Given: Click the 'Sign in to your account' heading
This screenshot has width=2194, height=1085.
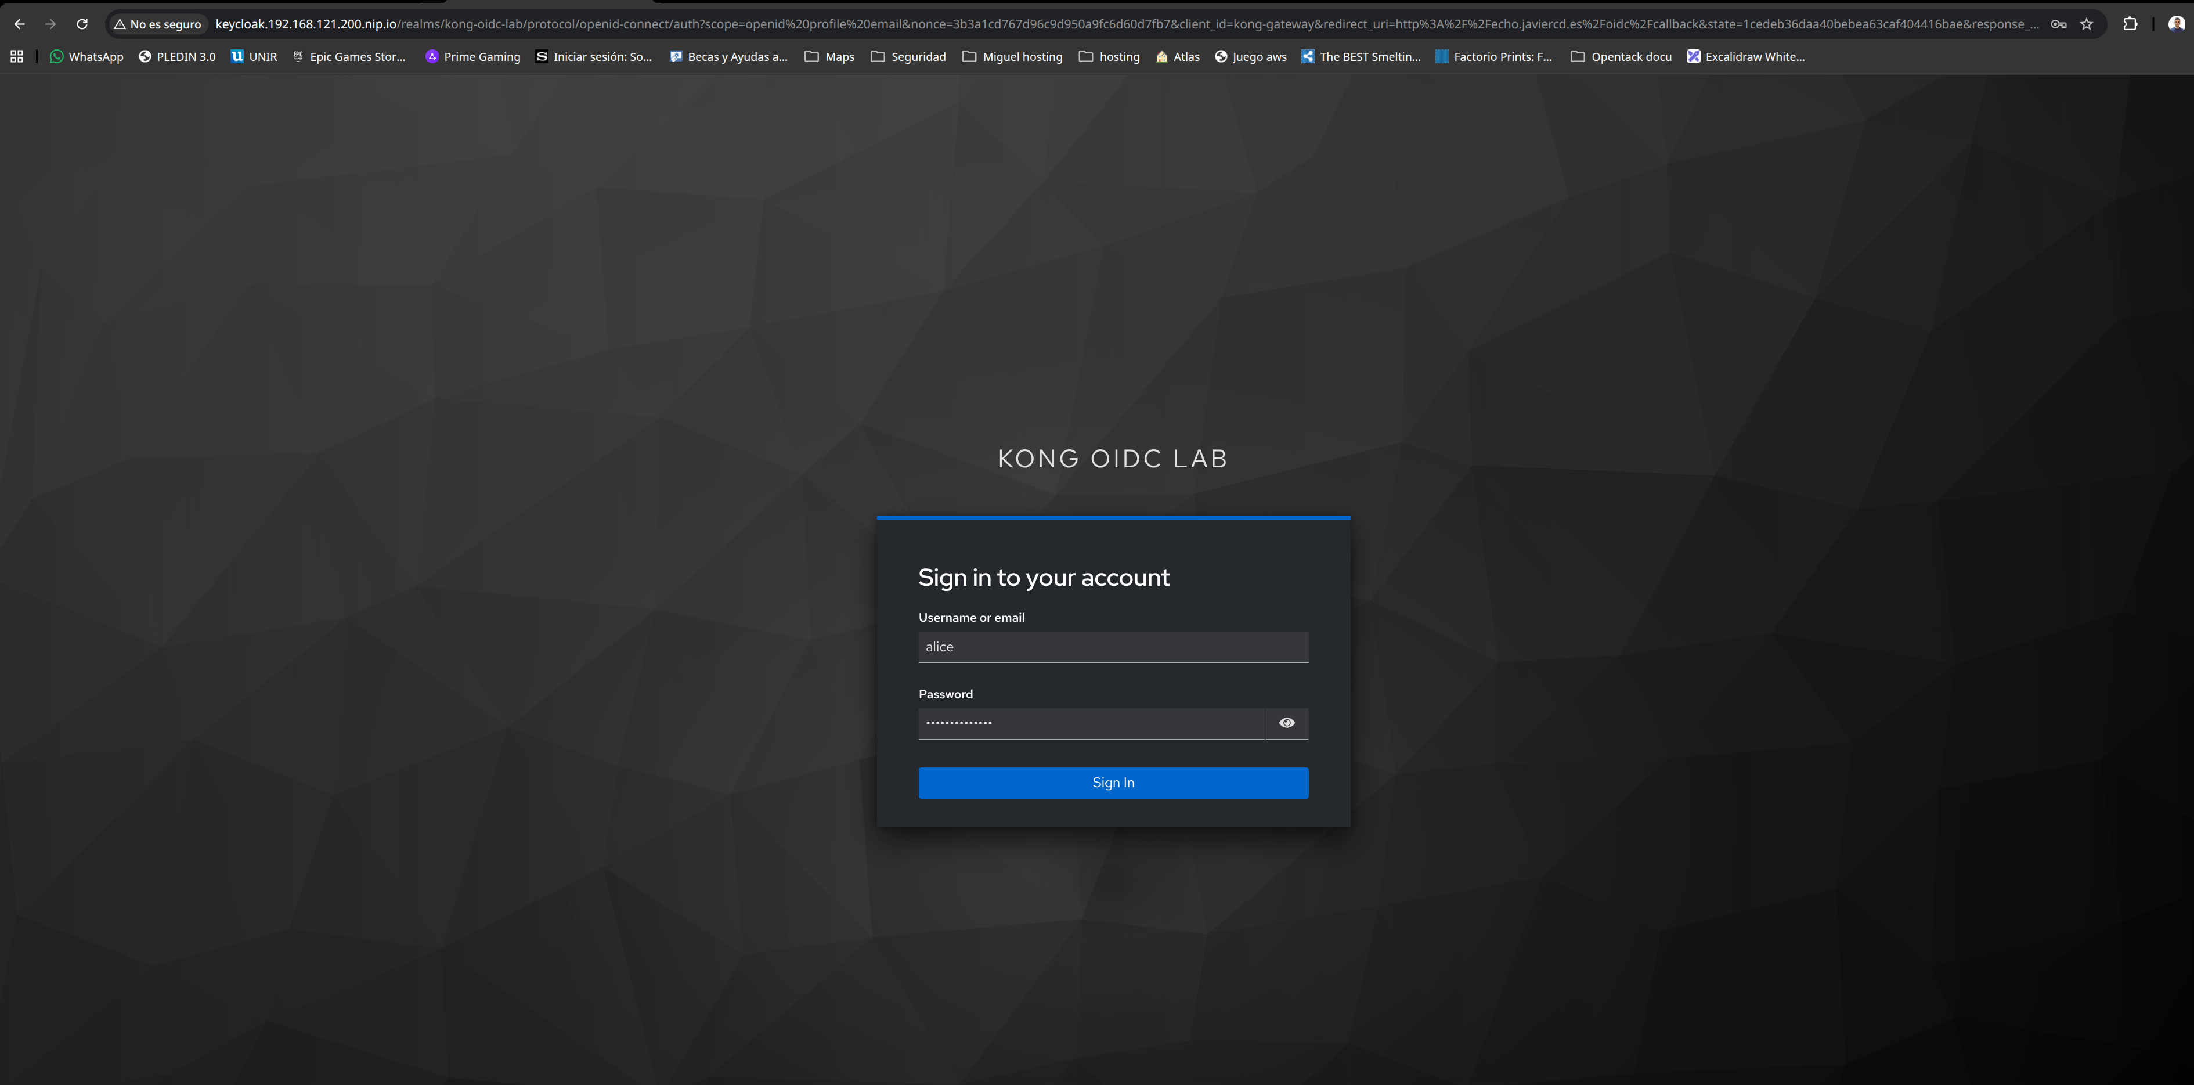Looking at the screenshot, I should coord(1044,578).
